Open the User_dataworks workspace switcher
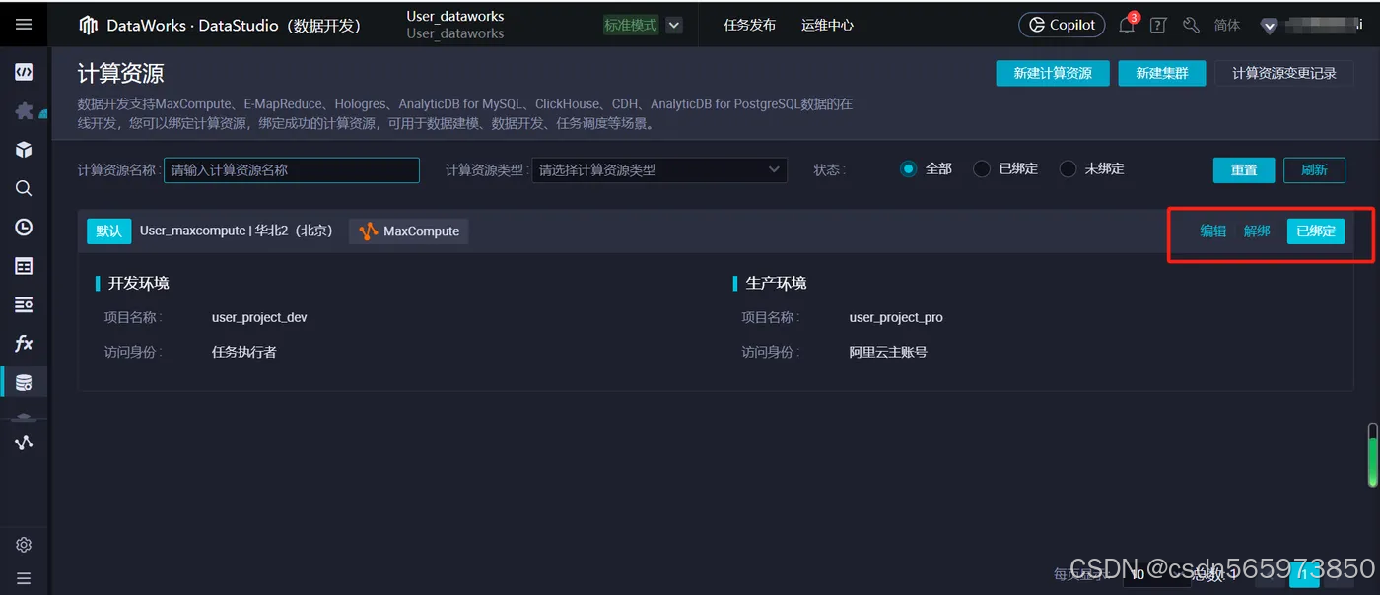The image size is (1380, 595). pyautogui.click(x=455, y=25)
